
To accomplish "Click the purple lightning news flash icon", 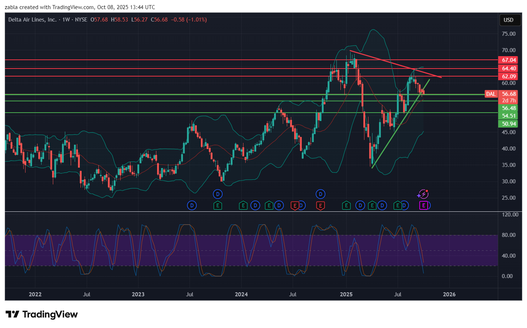I will coord(423,194).
